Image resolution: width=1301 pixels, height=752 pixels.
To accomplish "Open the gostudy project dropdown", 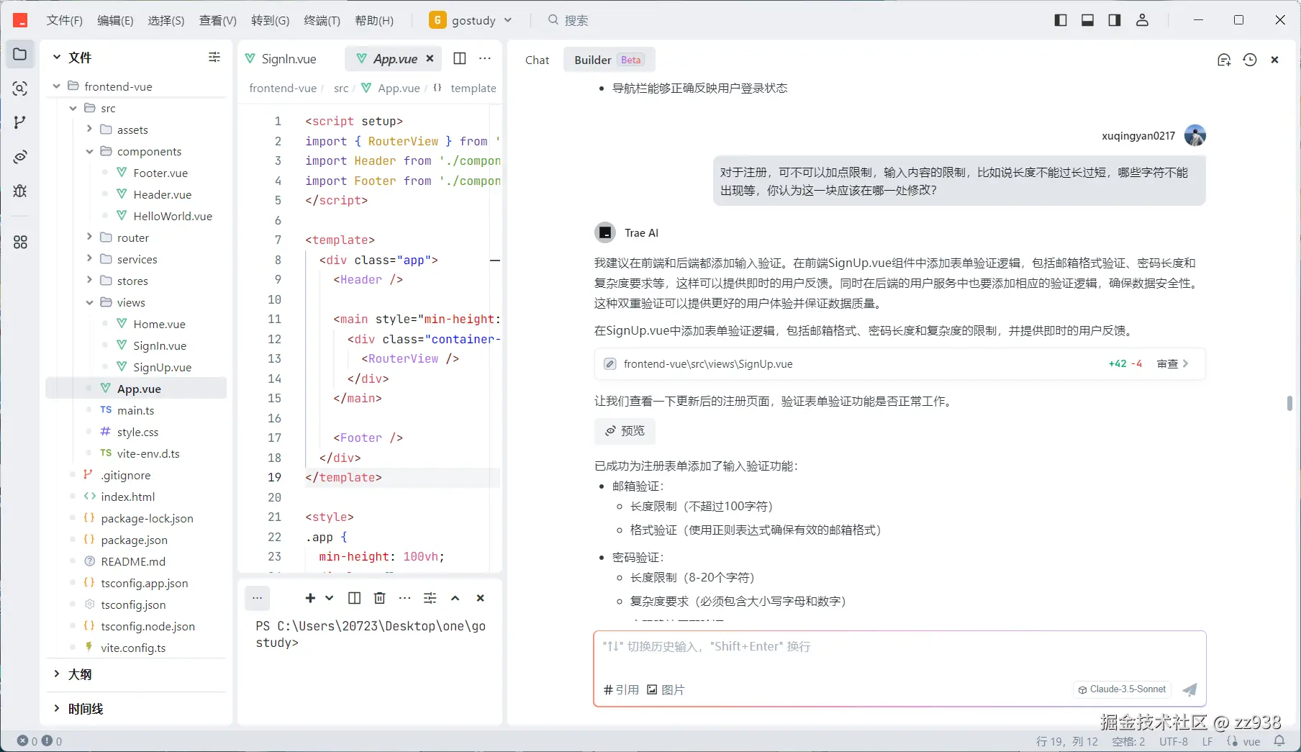I will [x=471, y=20].
